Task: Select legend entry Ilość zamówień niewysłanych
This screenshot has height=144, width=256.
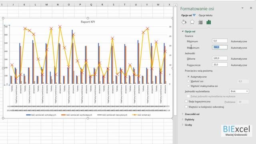Action: coord(112,115)
